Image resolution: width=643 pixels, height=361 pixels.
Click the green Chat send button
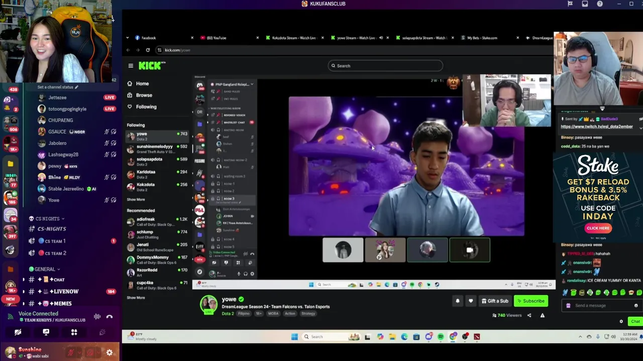pyautogui.click(x=635, y=321)
